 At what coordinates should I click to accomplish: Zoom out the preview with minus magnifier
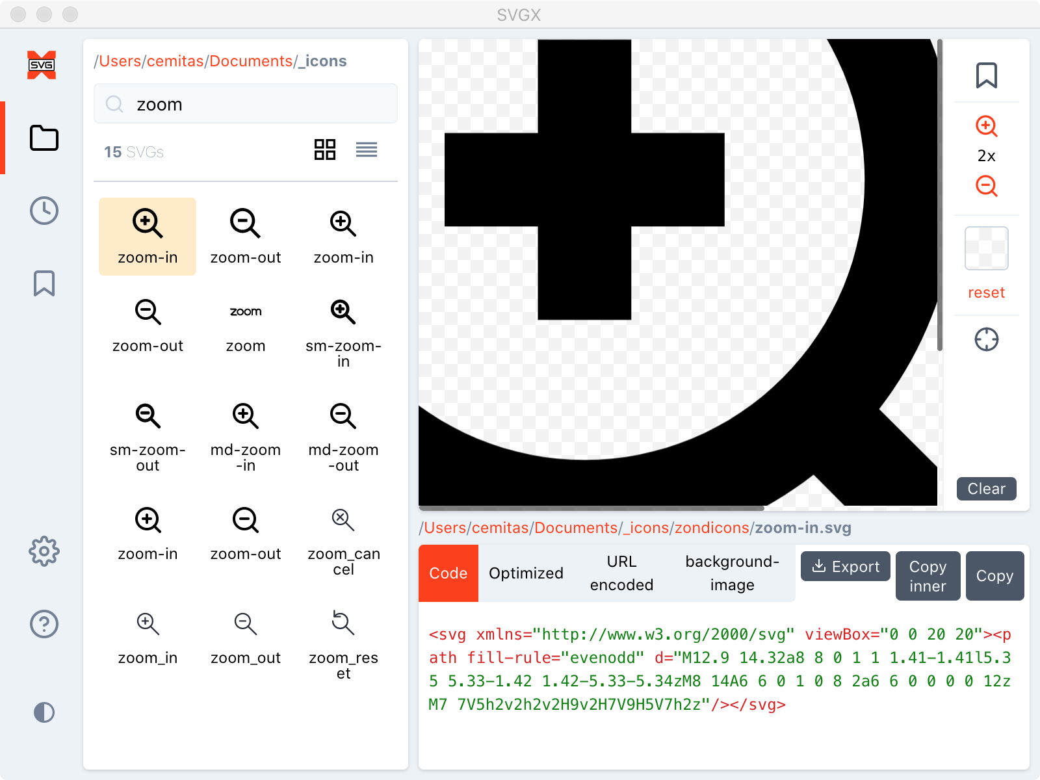point(987,186)
